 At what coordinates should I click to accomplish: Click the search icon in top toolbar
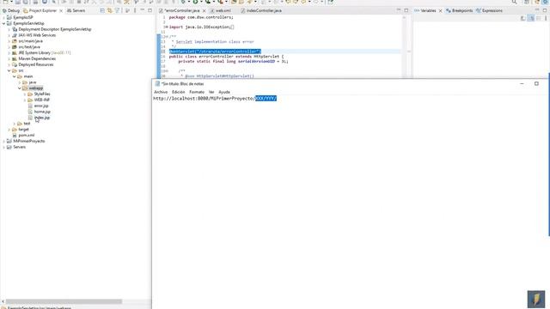click(514, 2)
